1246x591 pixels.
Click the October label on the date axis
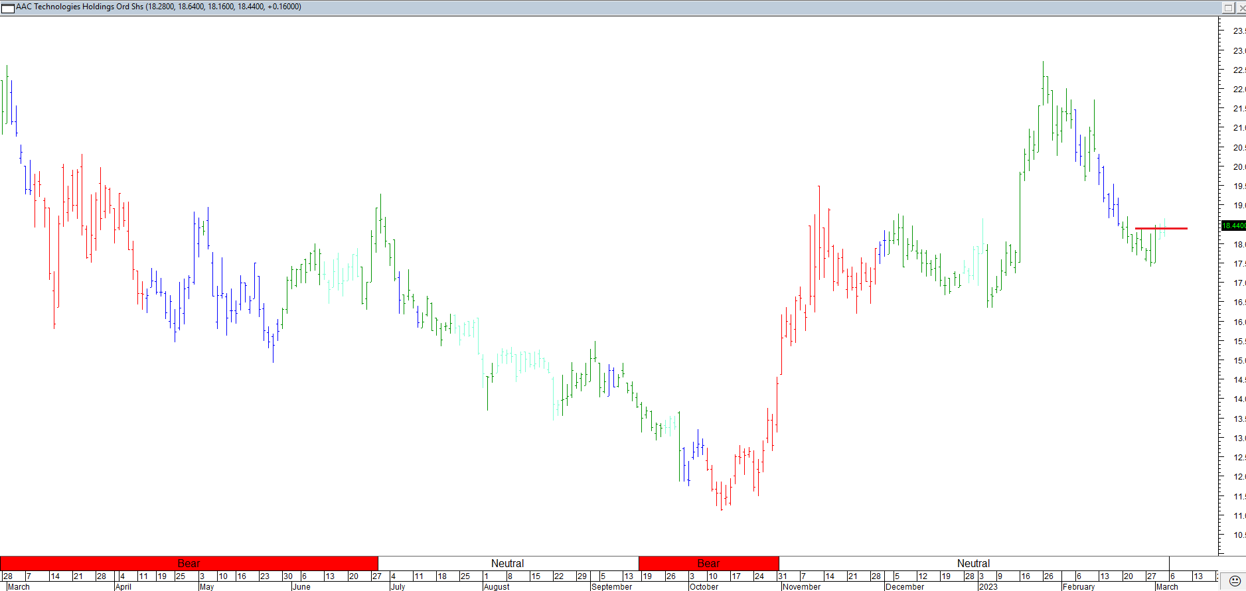click(x=704, y=586)
